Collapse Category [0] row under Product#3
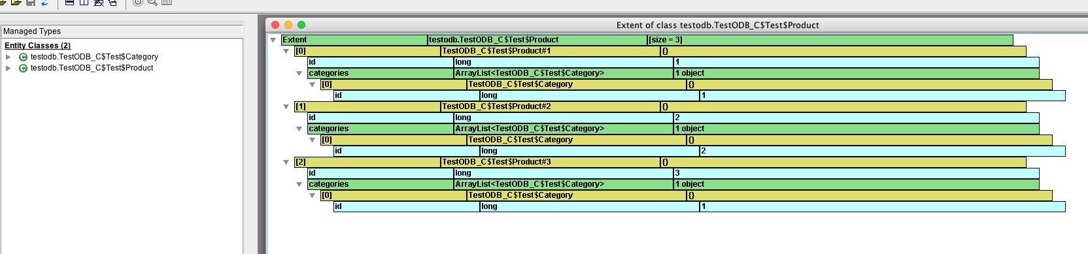The image size is (1088, 254). tap(313, 195)
